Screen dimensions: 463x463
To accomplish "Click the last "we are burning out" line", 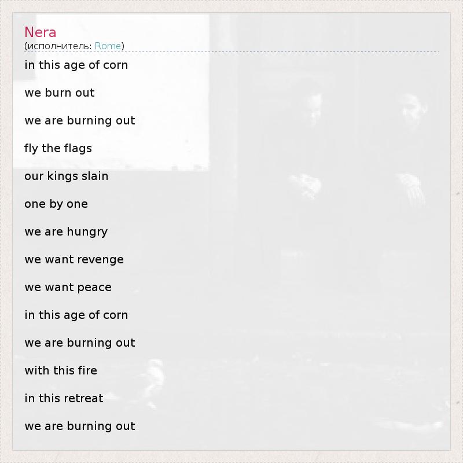I will 79,426.
